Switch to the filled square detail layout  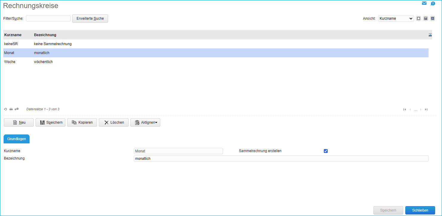(x=432, y=19)
